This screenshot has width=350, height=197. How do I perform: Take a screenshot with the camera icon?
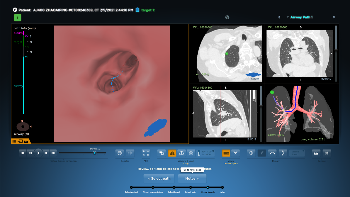coord(316,153)
